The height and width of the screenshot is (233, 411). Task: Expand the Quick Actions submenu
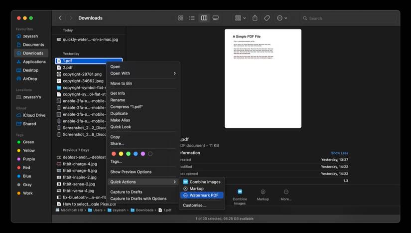(143, 182)
